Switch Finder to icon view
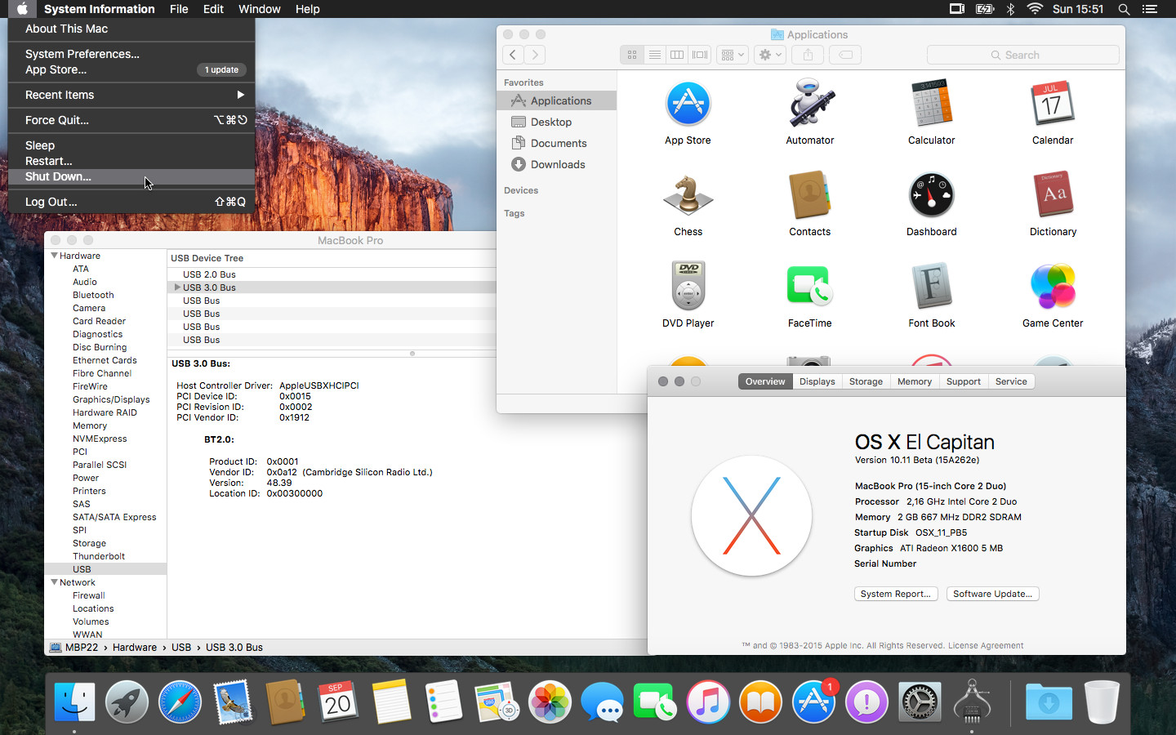This screenshot has width=1176, height=735. pos(632,55)
